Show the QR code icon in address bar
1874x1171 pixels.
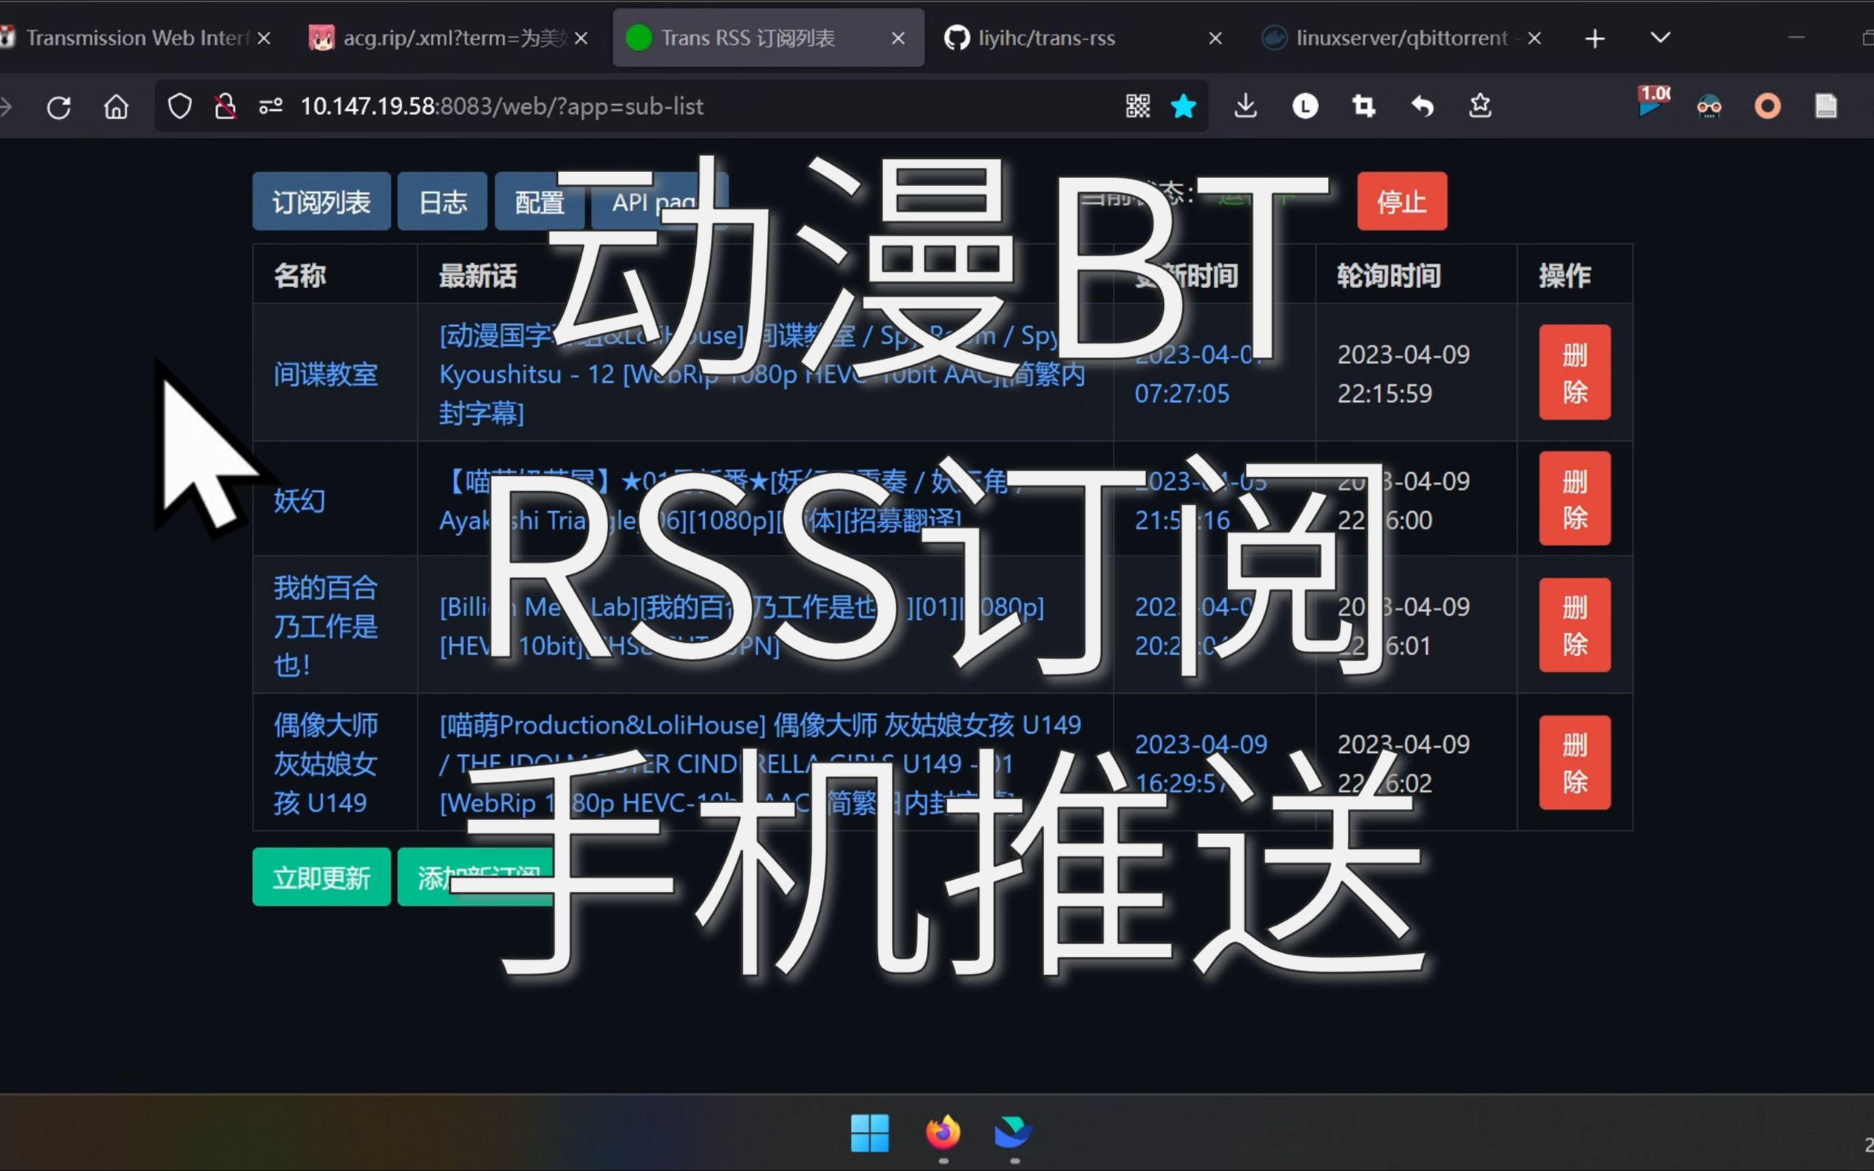pos(1137,106)
